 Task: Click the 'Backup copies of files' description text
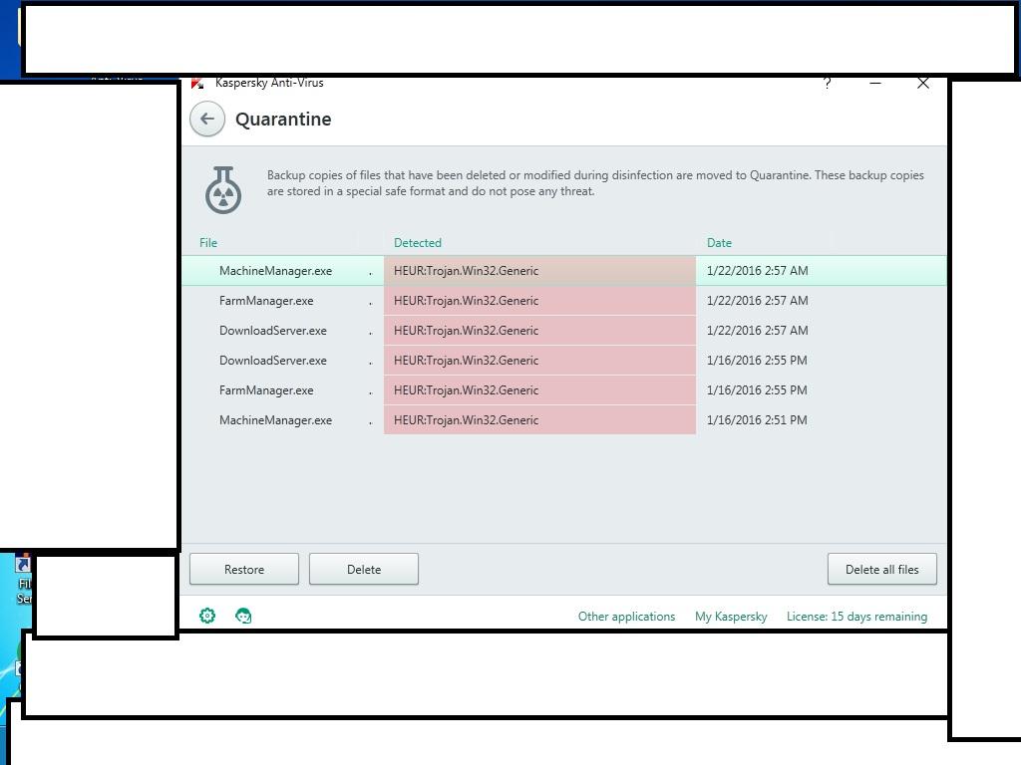pyautogui.click(x=595, y=183)
